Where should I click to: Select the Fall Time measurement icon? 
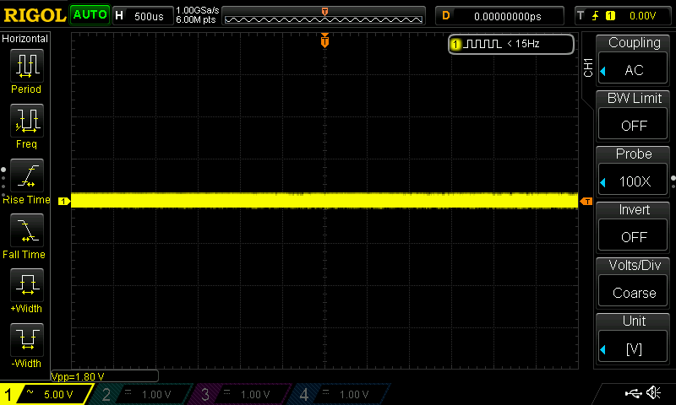point(27,230)
